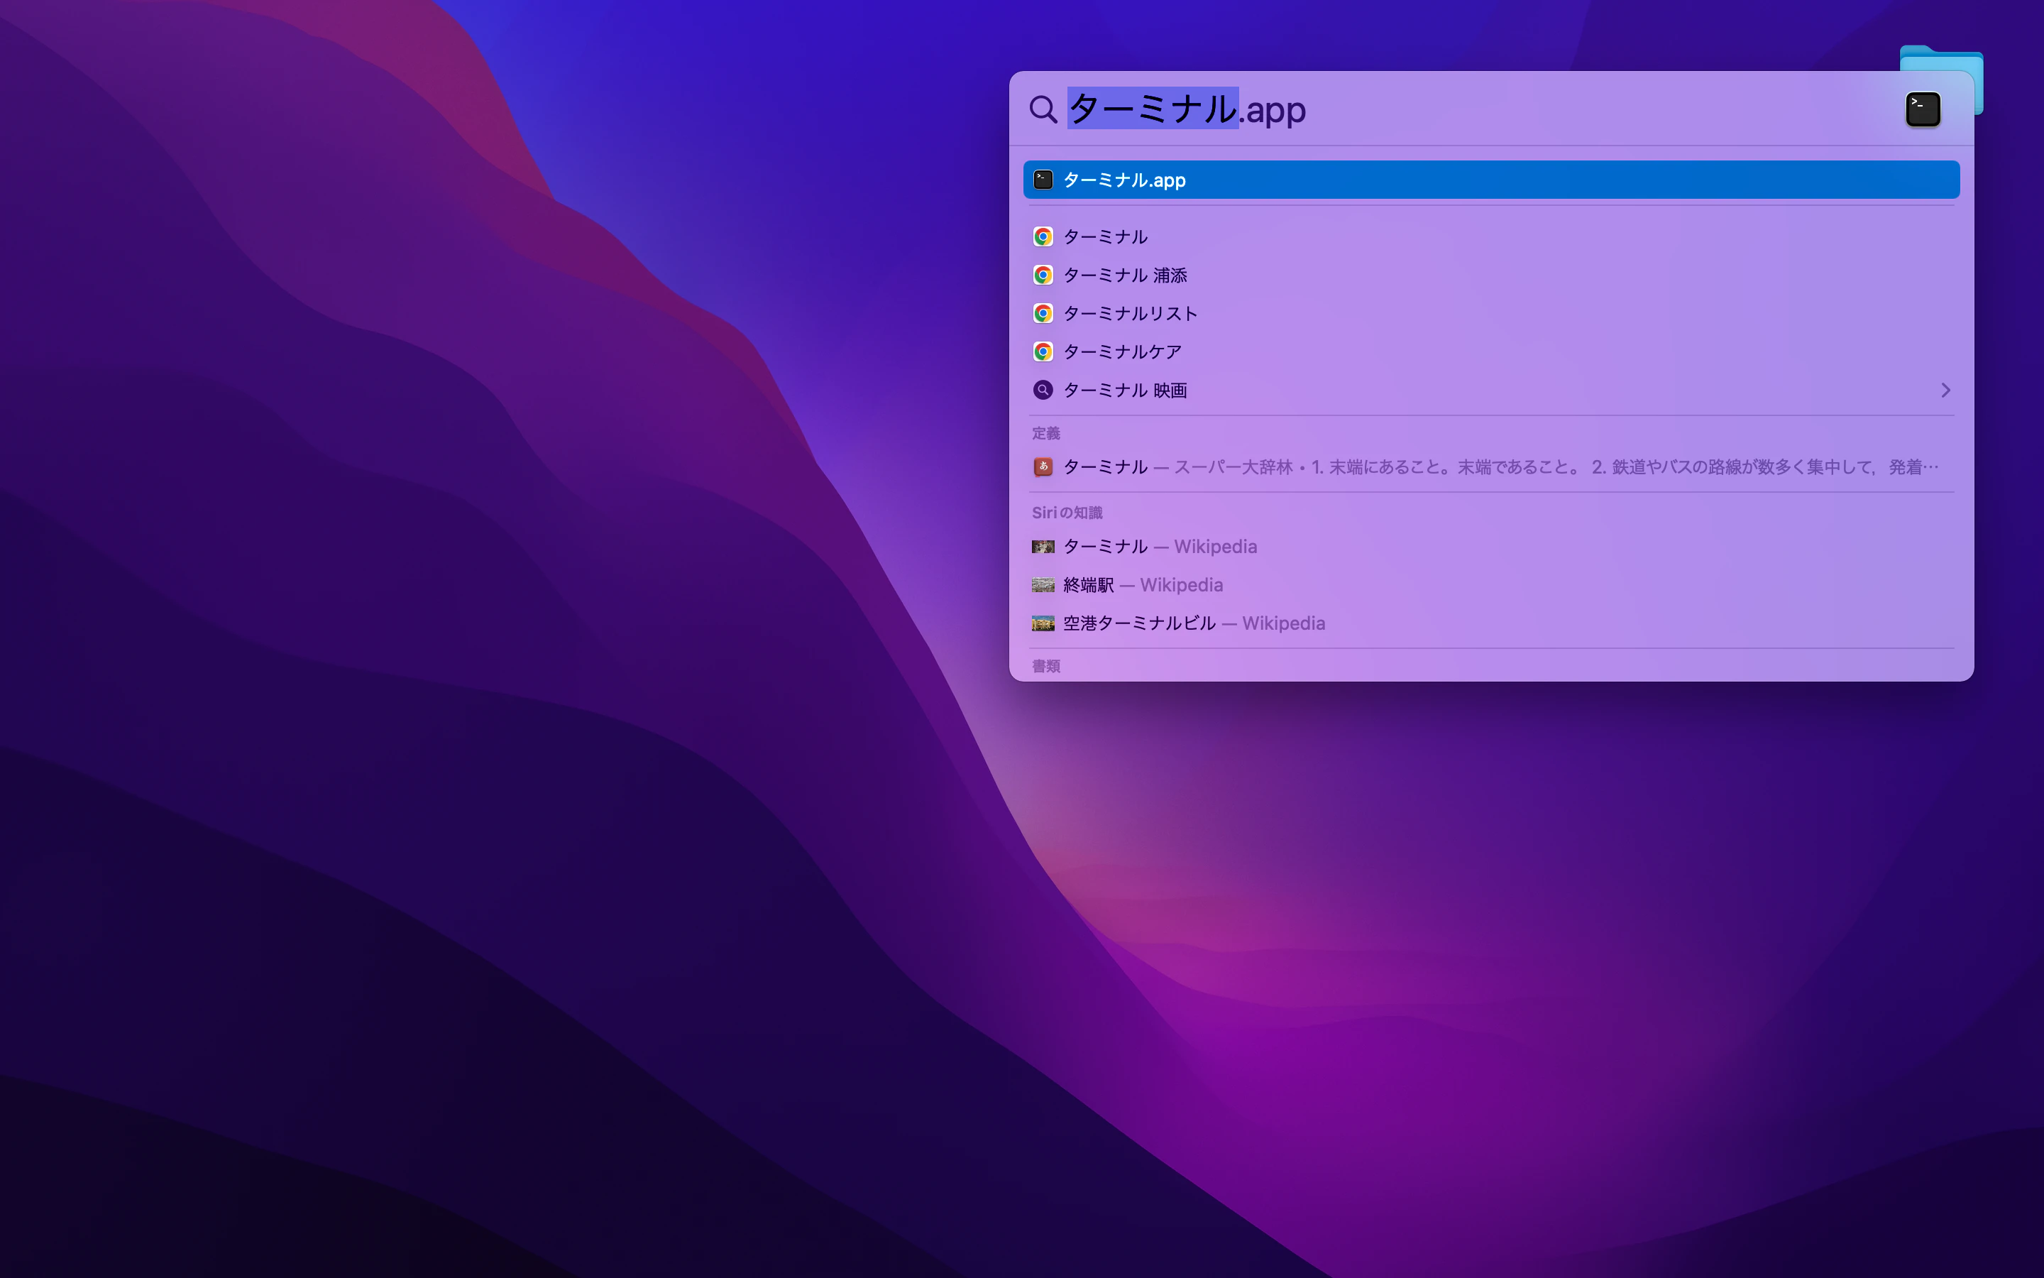This screenshot has width=2044, height=1278.
Task: Select the ターミナルリスト search suggestion
Action: point(1130,314)
